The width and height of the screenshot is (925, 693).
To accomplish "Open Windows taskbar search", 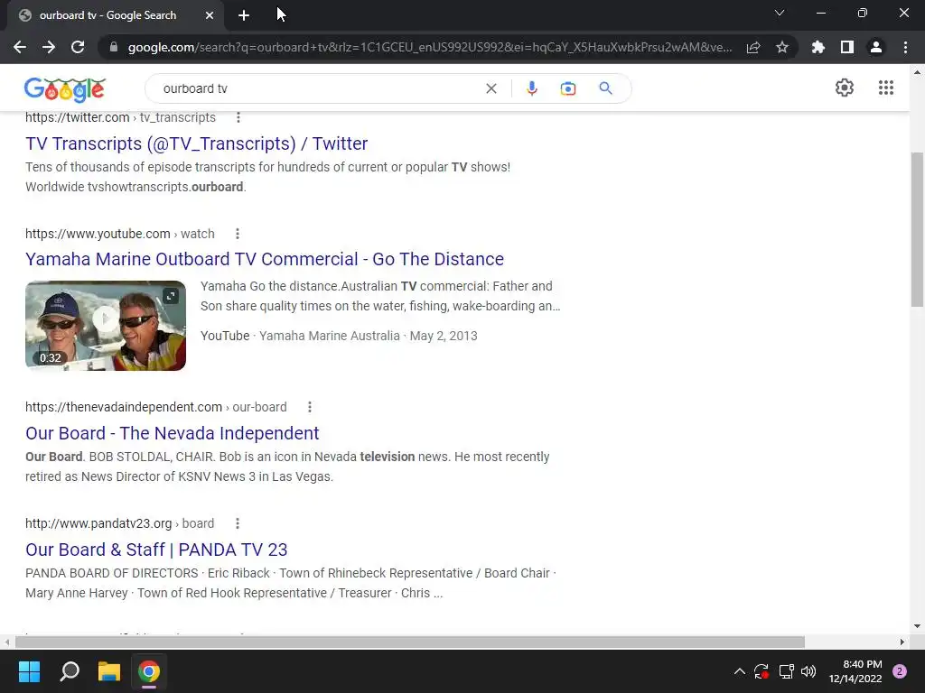I will [70, 671].
